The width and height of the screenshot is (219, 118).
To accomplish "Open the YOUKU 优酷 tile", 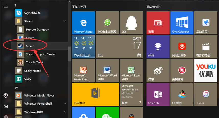I will tap(206, 71).
